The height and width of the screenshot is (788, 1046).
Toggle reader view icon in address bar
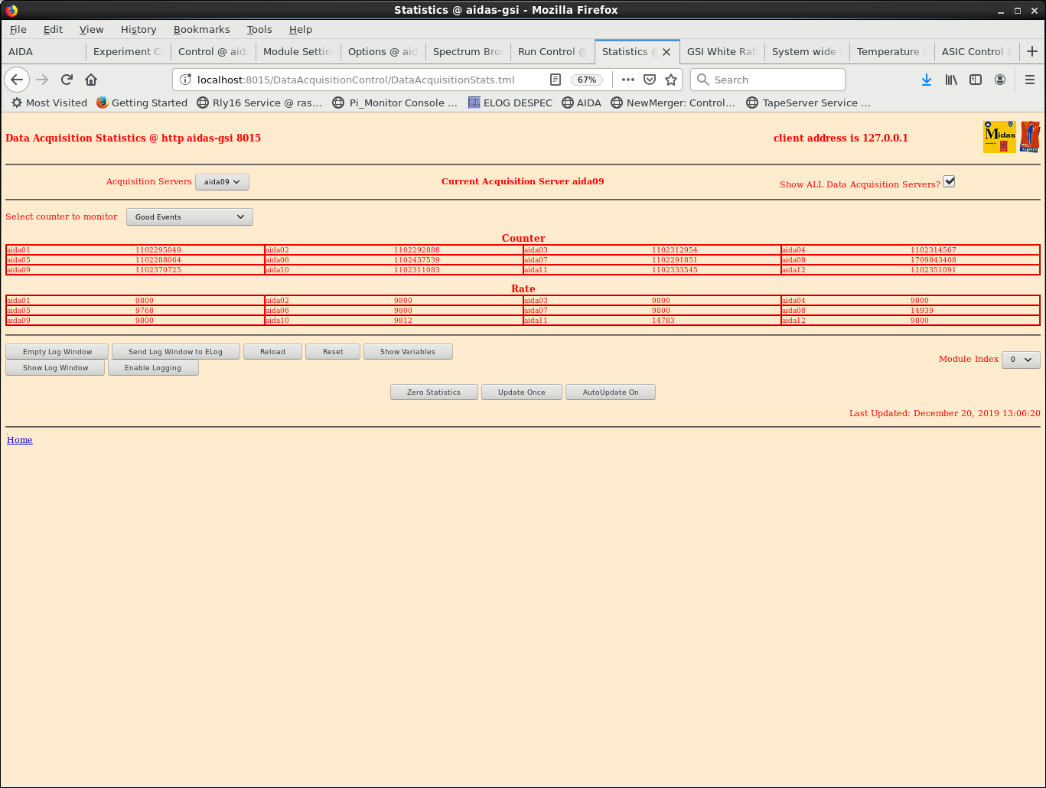pos(556,80)
